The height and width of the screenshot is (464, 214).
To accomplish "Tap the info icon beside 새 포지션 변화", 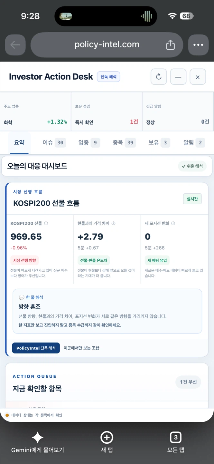I will pos(173,223).
